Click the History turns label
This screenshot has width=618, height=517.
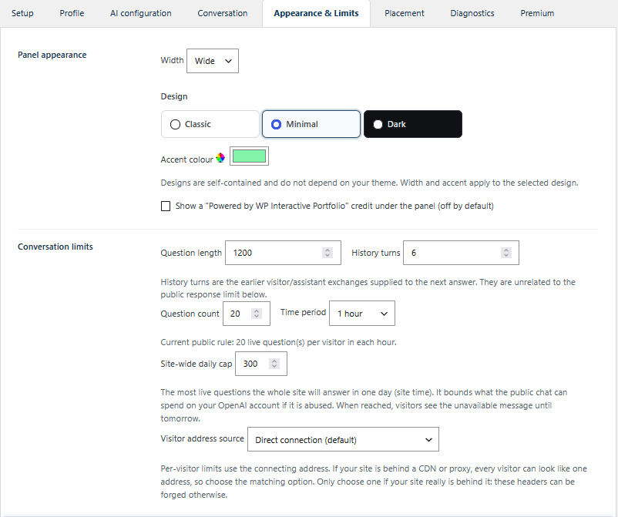(x=375, y=253)
